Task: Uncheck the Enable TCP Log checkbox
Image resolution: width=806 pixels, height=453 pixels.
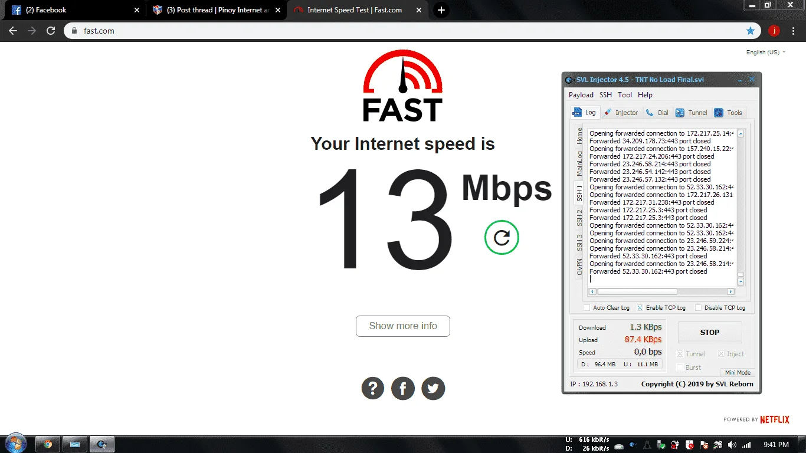Action: (640, 307)
